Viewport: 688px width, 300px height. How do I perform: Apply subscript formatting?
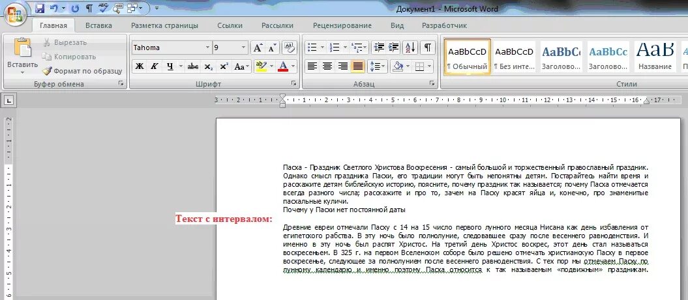pos(209,66)
